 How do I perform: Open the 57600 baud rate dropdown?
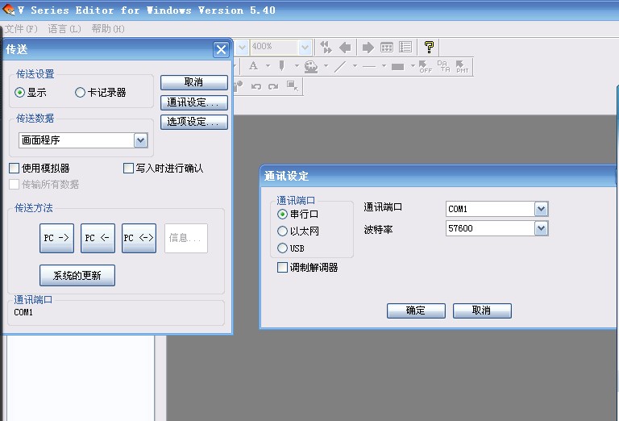coord(541,229)
